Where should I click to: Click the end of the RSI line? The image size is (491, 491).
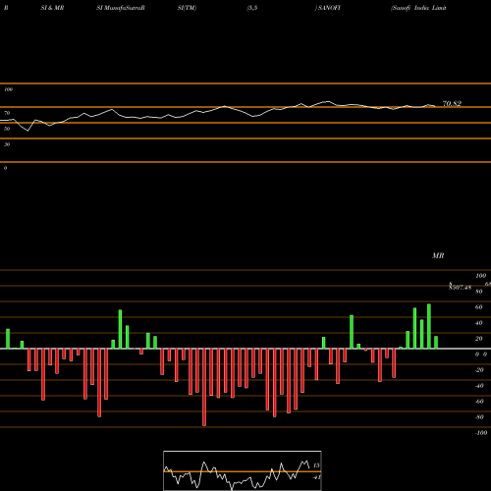(435, 106)
